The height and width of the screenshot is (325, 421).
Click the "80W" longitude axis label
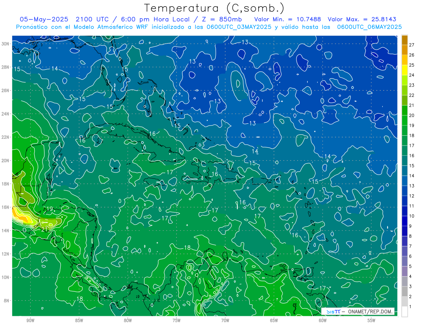(x=128, y=320)
